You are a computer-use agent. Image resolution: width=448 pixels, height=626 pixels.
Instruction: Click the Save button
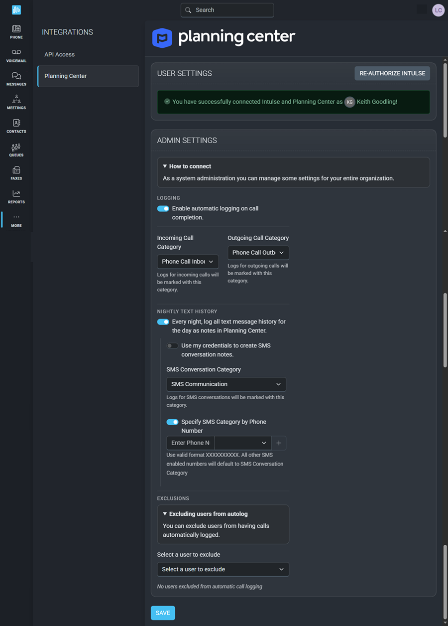[x=163, y=613]
